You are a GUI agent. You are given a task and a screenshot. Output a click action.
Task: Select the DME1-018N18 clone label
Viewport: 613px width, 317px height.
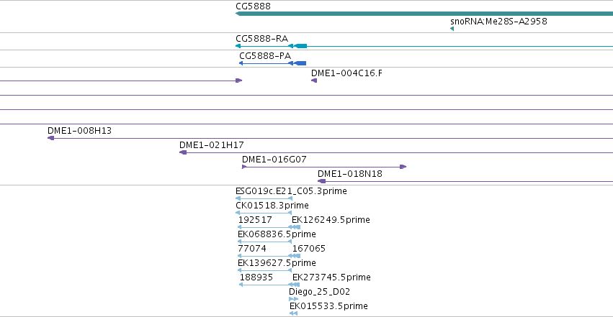point(350,174)
